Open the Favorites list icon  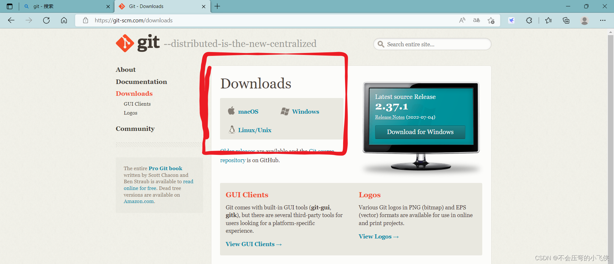(548, 20)
